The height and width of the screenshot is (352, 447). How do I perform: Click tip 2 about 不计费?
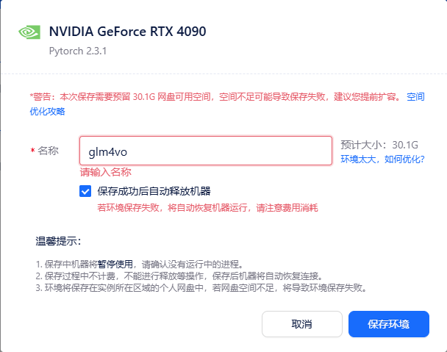[179, 276]
